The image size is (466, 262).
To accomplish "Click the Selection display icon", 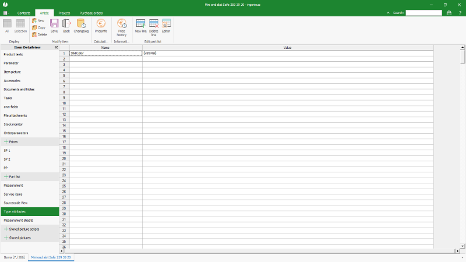I will point(20,26).
